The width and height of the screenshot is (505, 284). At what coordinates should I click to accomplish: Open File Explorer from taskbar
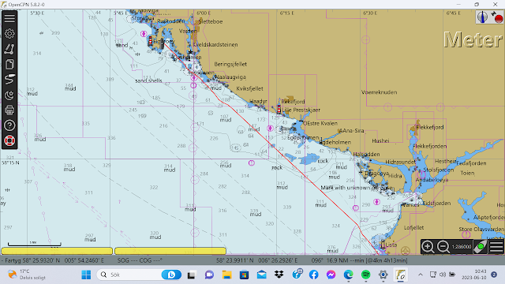226,275
